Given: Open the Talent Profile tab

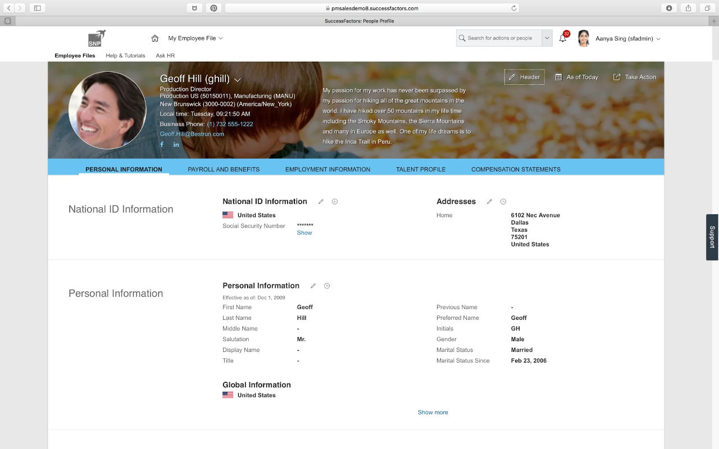Looking at the screenshot, I should tap(420, 169).
